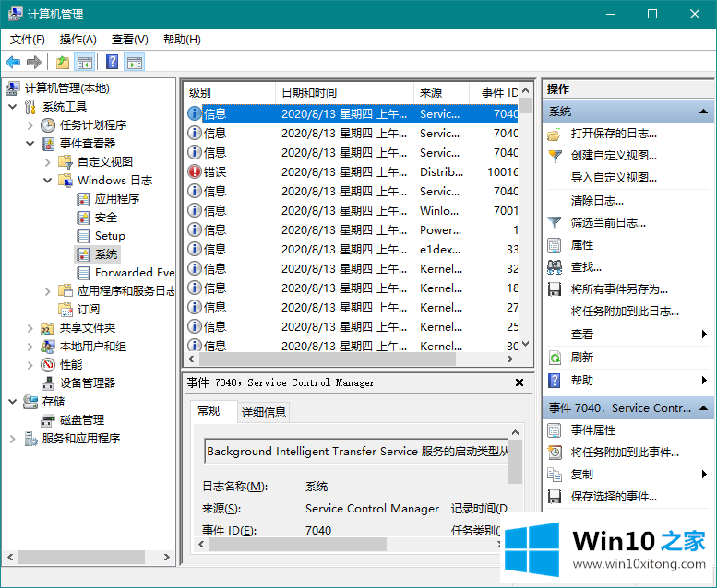Click the red error icon in event list
This screenshot has height=588, width=717.
(195, 171)
